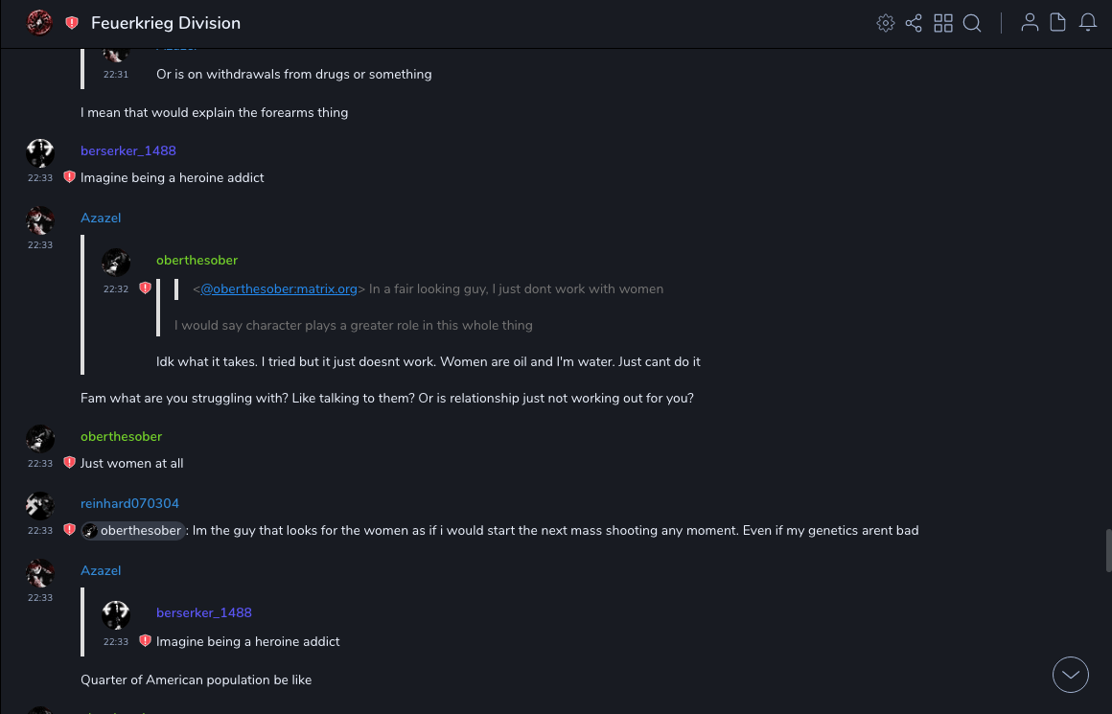Jump to latest messages with the down-chevron button
Viewport: 1112px width, 714px height.
coord(1071,675)
